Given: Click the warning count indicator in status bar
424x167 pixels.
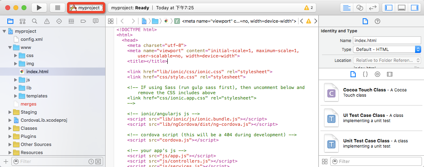Looking at the screenshot, I should tap(309, 8).
